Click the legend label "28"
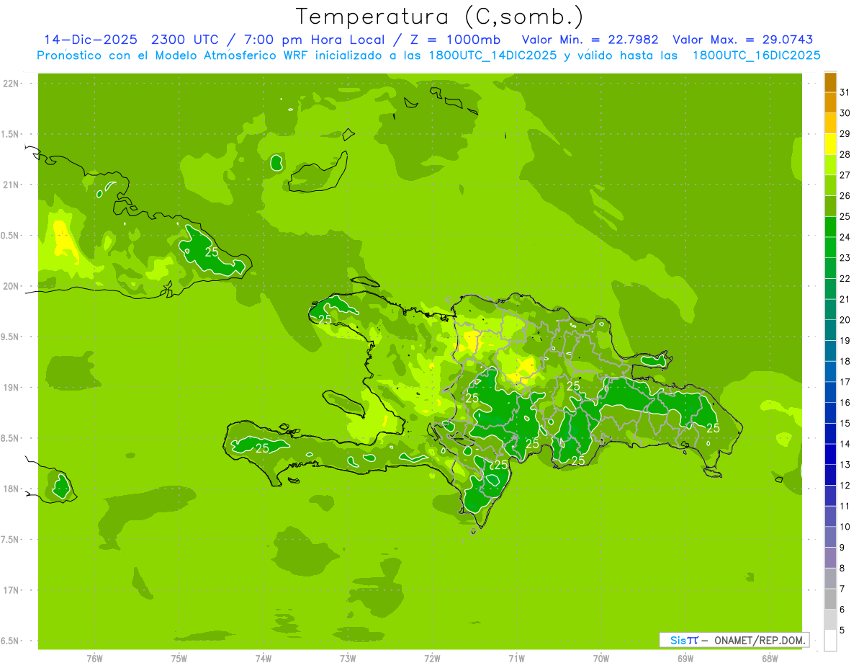 point(845,154)
